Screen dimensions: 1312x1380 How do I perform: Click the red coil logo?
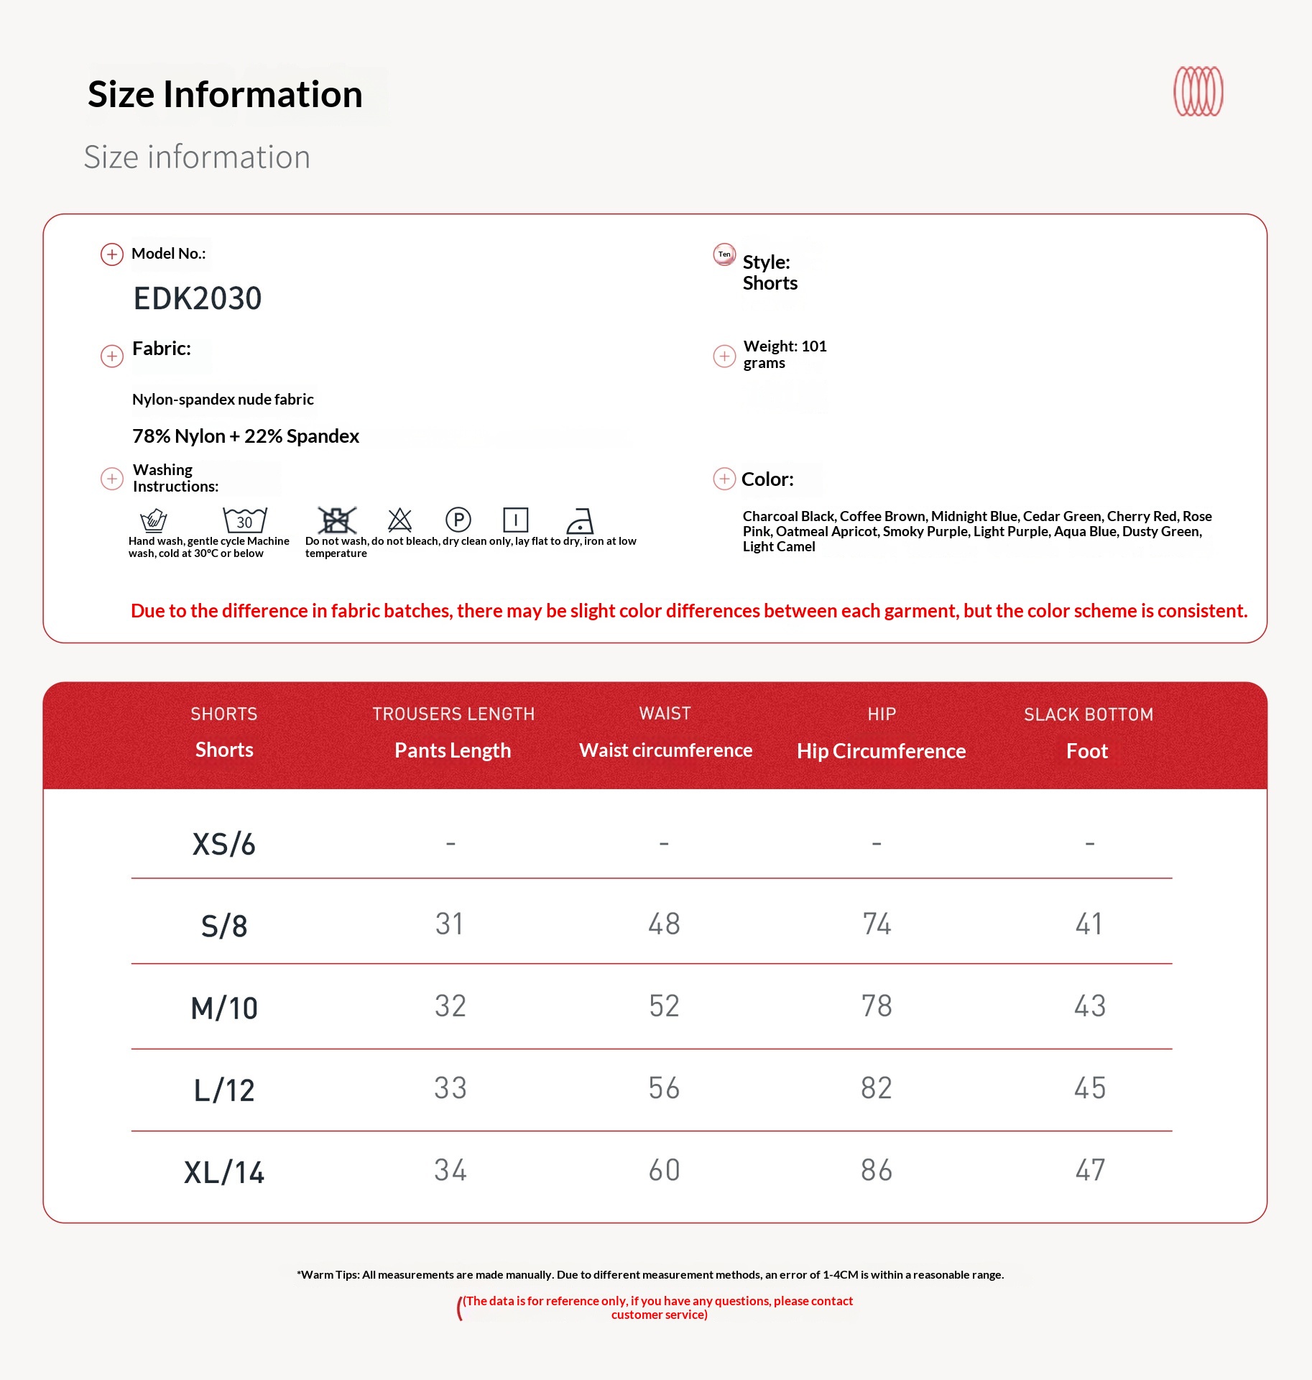(x=1198, y=91)
